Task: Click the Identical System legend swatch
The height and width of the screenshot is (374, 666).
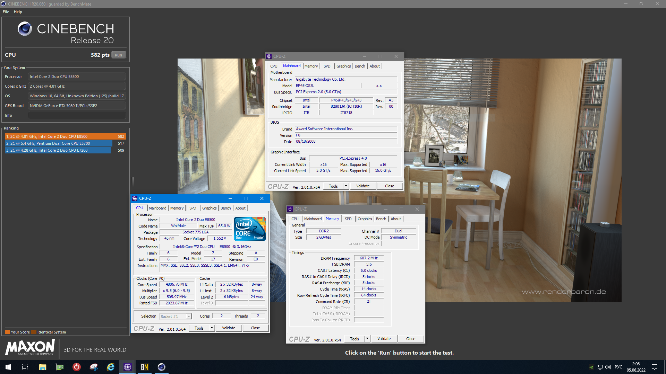Action: point(34,332)
